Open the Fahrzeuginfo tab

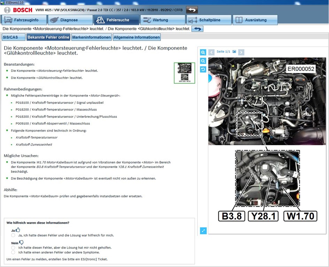[x=24, y=20]
